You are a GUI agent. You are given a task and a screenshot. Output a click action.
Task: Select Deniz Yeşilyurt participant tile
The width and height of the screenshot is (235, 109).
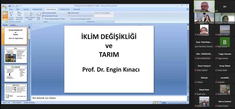(x=204, y=66)
